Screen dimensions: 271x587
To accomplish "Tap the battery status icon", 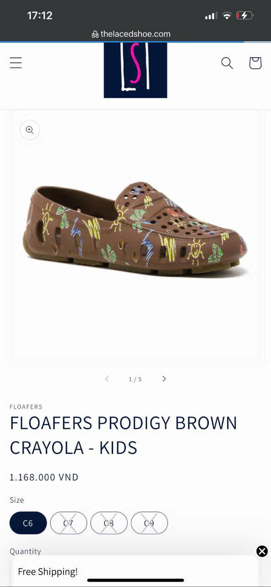I will tap(244, 16).
